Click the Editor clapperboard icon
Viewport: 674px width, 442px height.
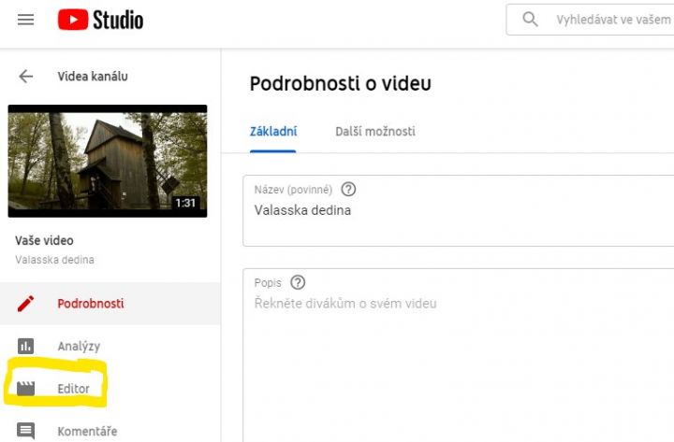pyautogui.click(x=25, y=389)
